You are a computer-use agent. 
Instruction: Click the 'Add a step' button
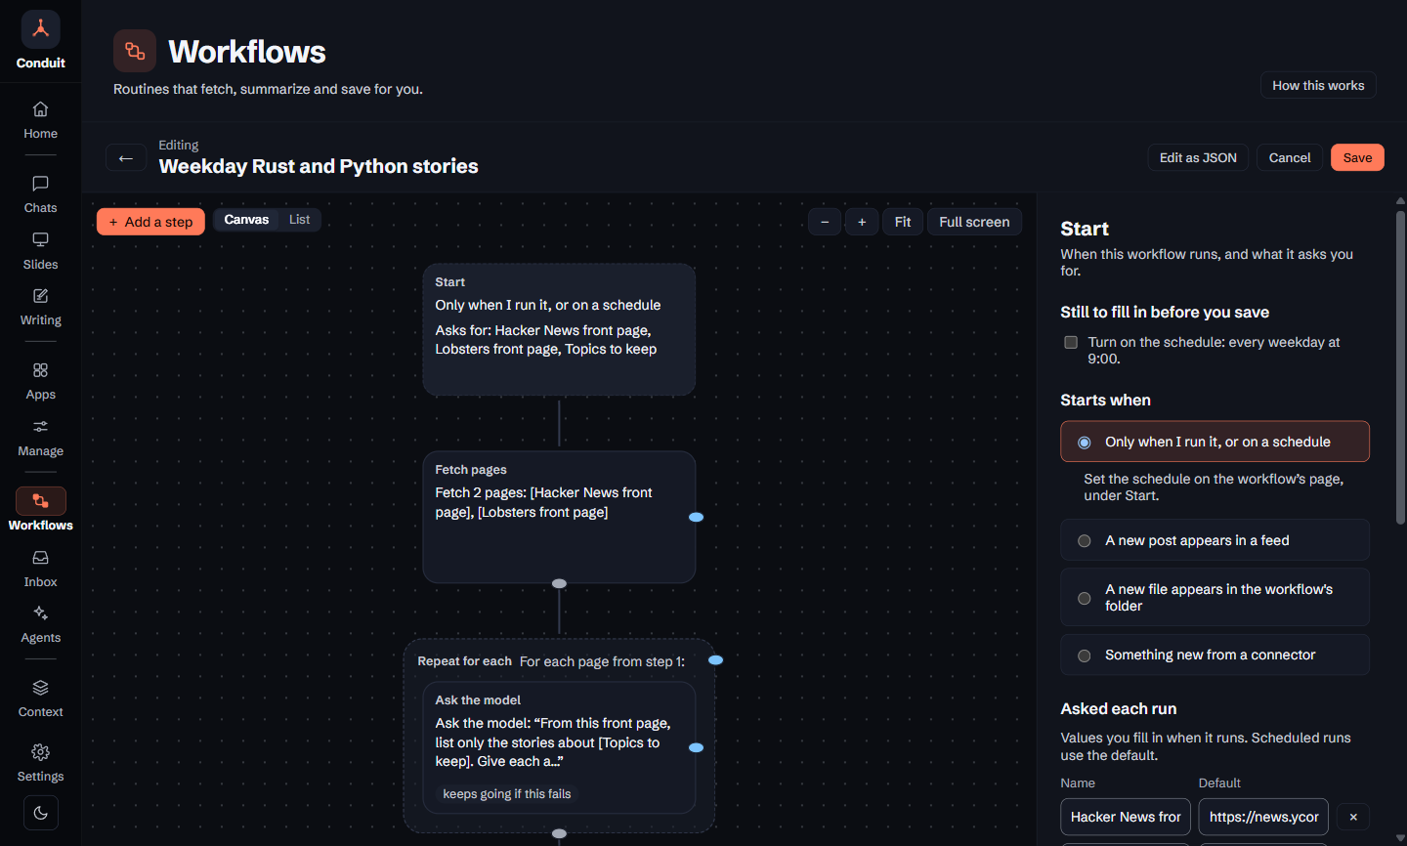pyautogui.click(x=150, y=222)
